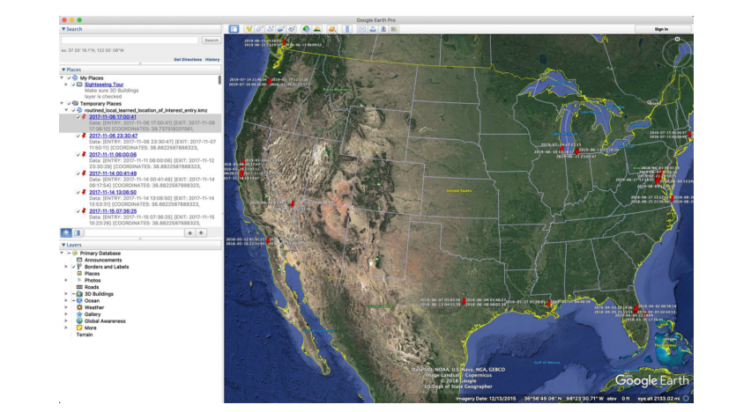Select the Places layer label
Screen dimensions: 751x412
[92, 274]
